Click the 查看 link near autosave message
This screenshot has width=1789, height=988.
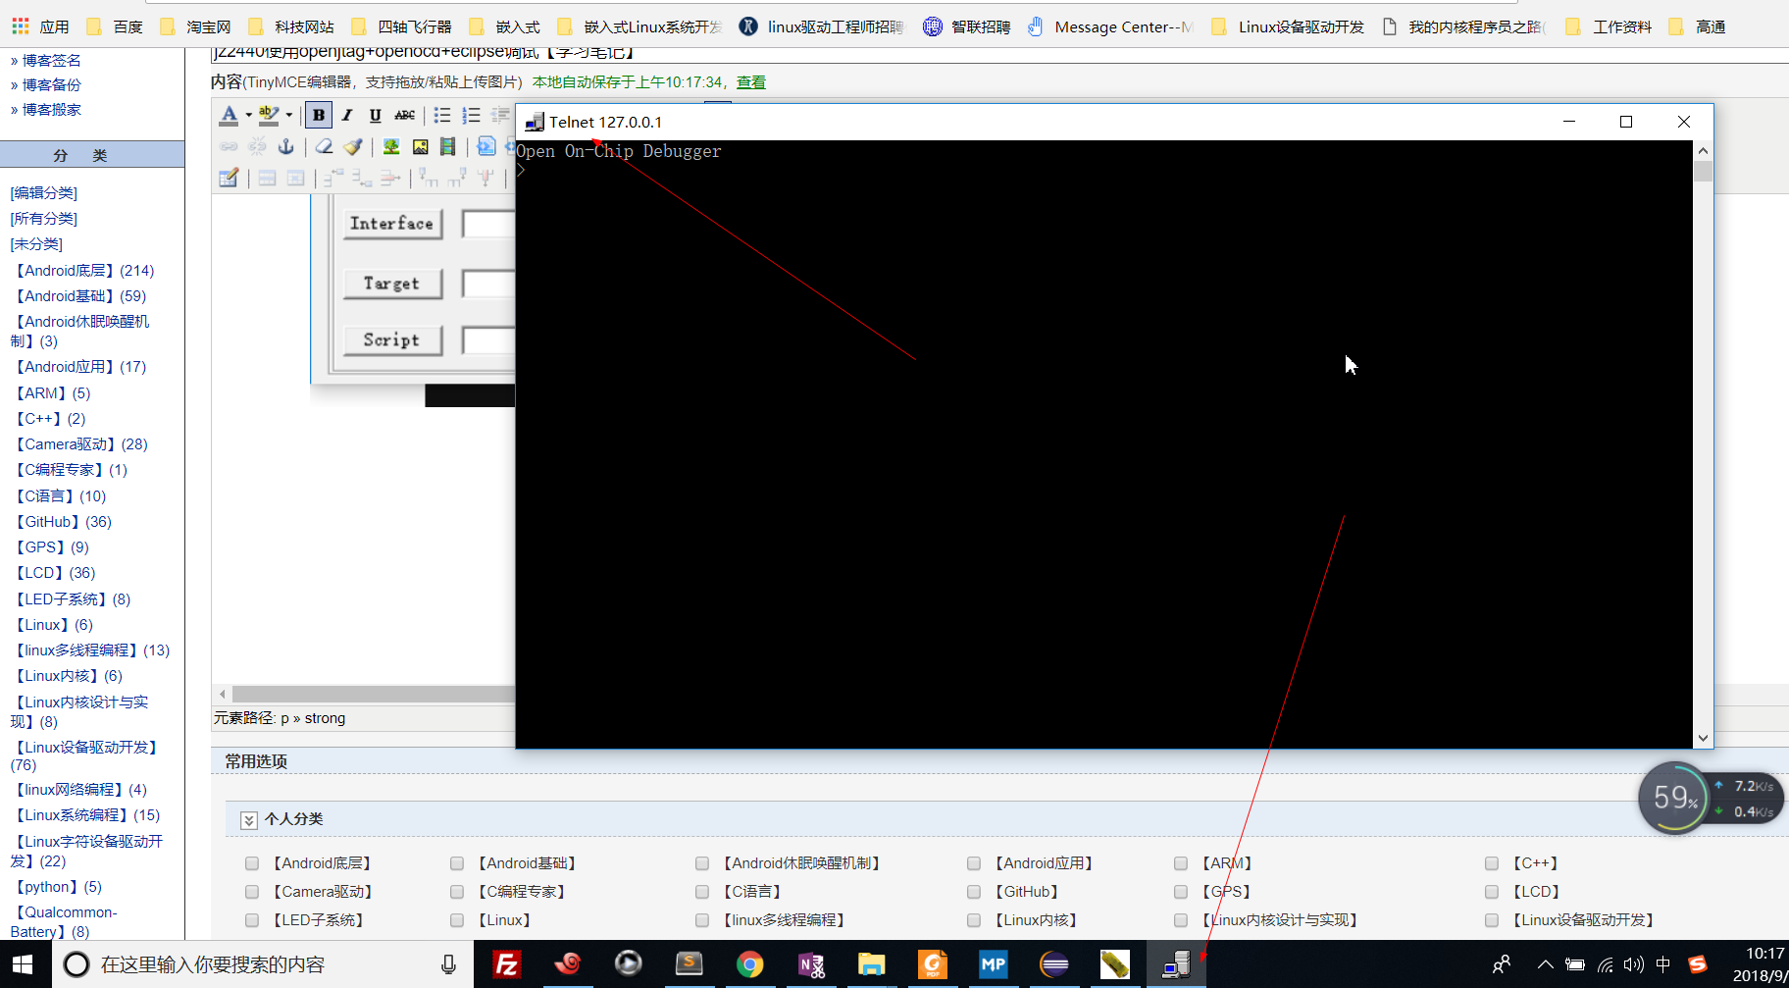750,81
